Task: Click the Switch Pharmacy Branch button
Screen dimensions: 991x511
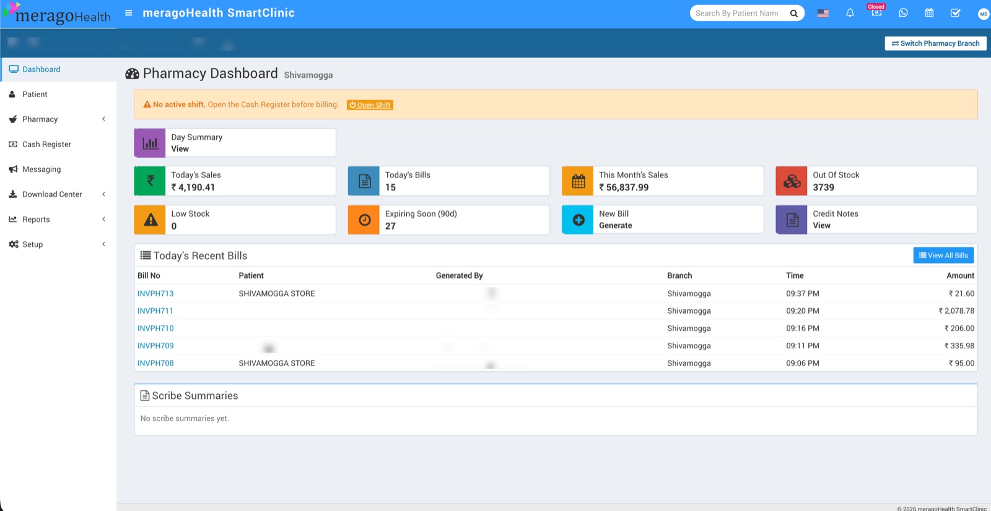Action: pyautogui.click(x=935, y=43)
